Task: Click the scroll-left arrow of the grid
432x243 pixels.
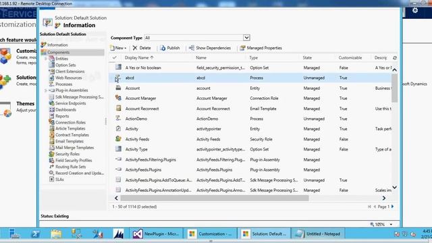Action: coord(116,198)
